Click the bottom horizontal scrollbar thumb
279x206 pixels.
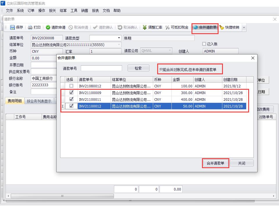point(62,196)
